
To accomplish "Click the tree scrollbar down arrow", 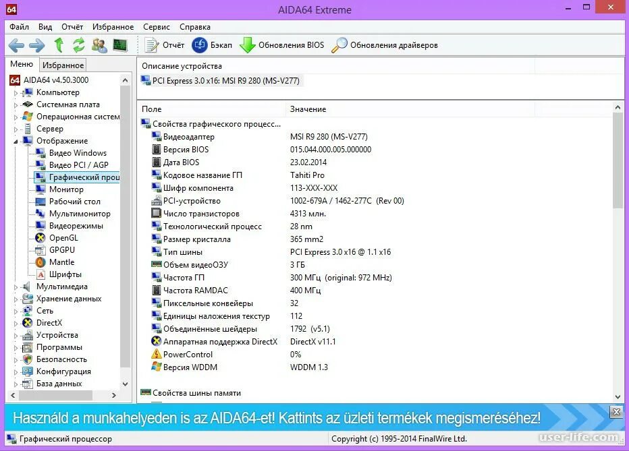I will pos(125,384).
